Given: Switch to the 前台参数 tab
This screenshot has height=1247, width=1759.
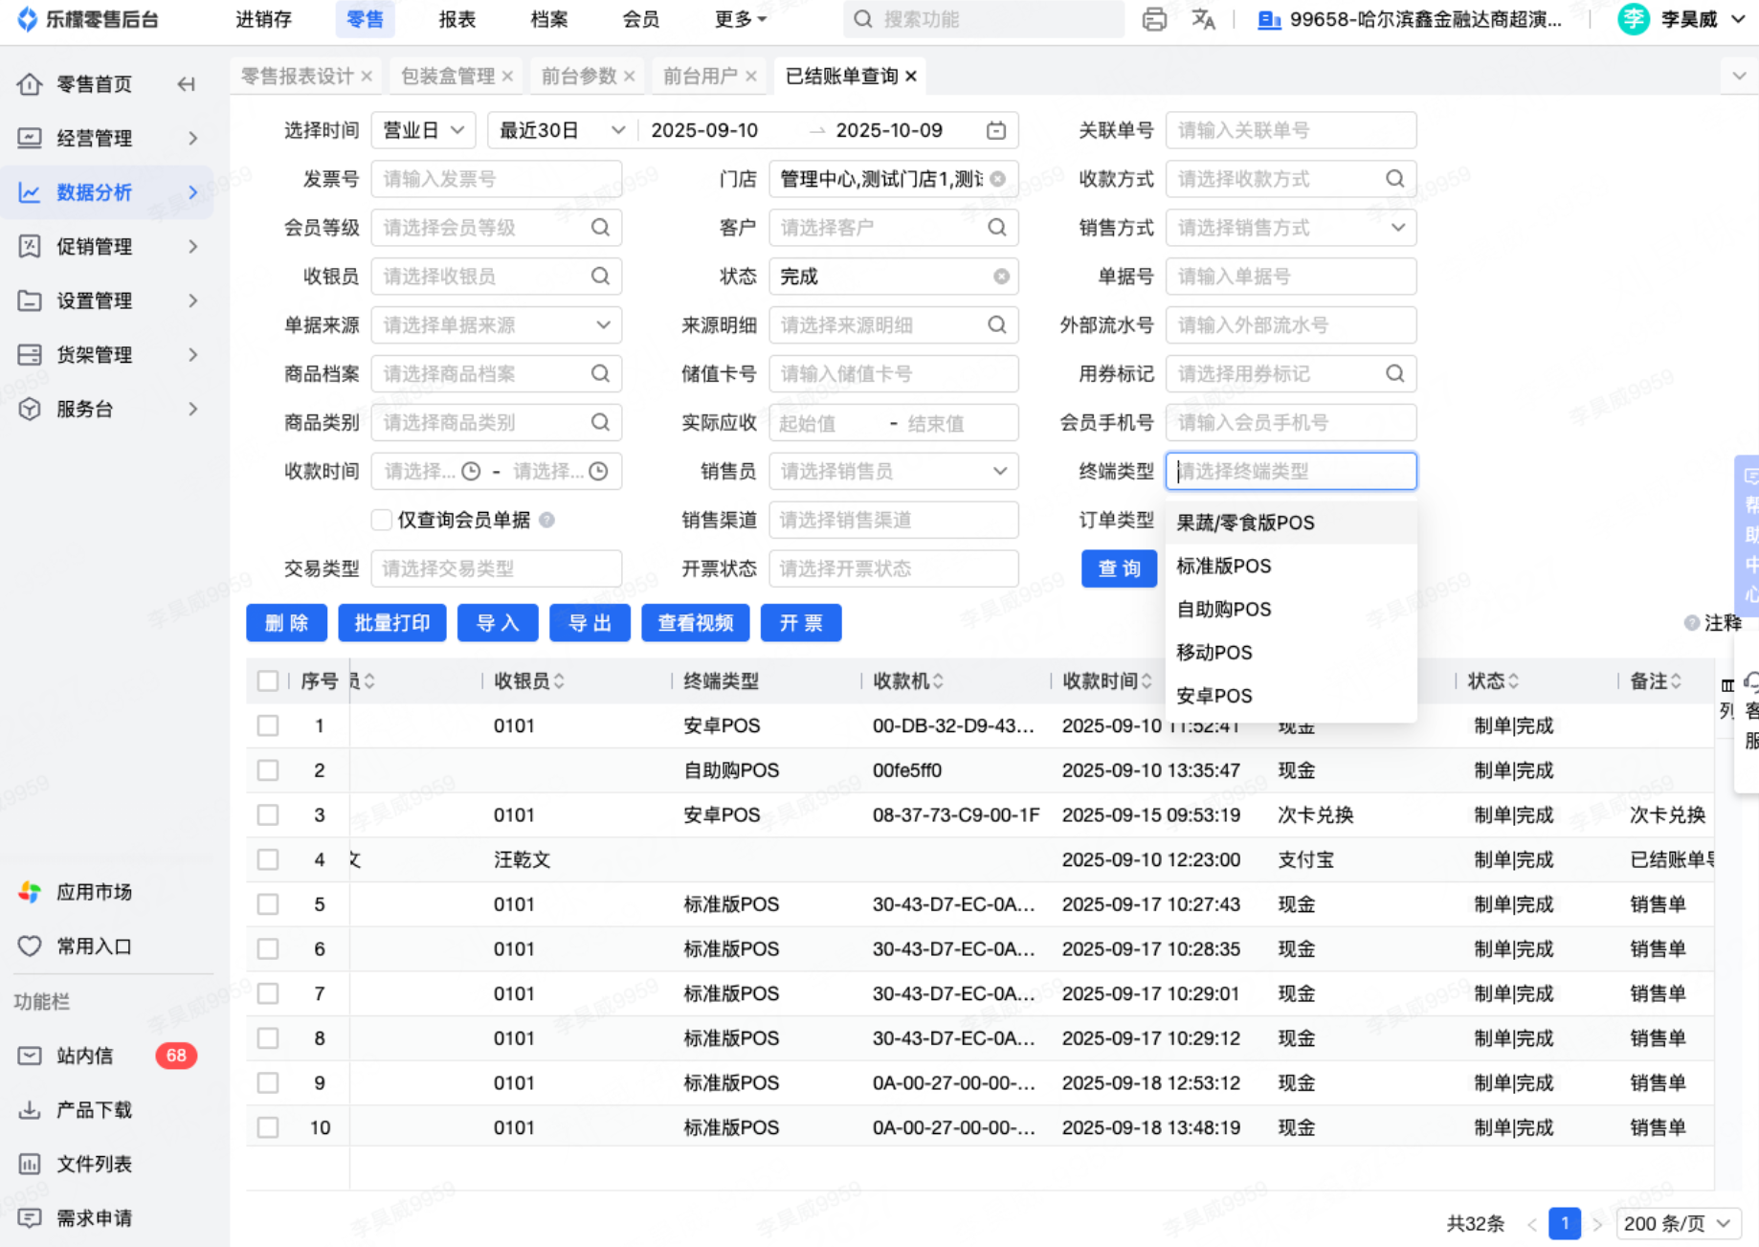Looking at the screenshot, I should pos(578,77).
